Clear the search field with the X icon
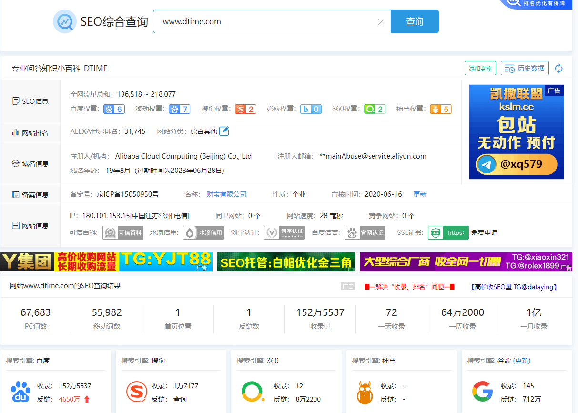The width and height of the screenshot is (578, 413). [381, 22]
